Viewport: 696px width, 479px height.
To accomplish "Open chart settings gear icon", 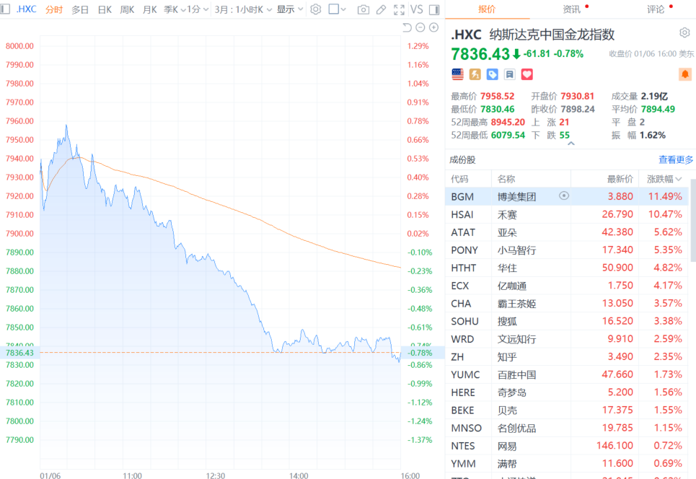I will coord(316,9).
